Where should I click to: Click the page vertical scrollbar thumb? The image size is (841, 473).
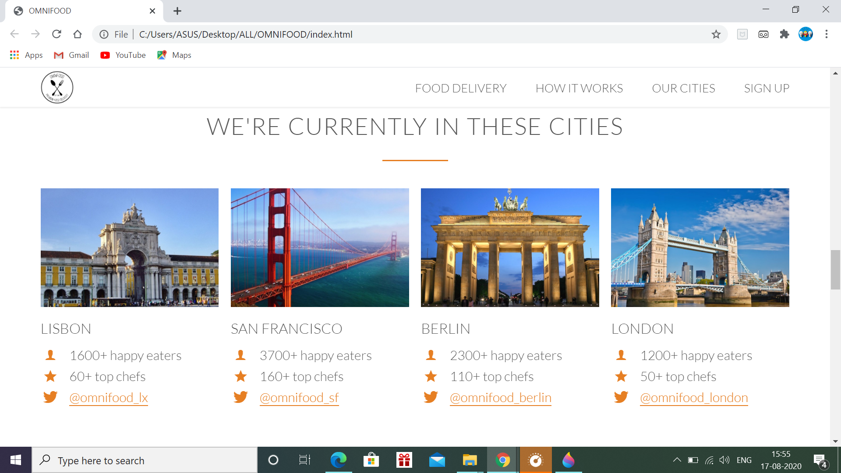835,269
